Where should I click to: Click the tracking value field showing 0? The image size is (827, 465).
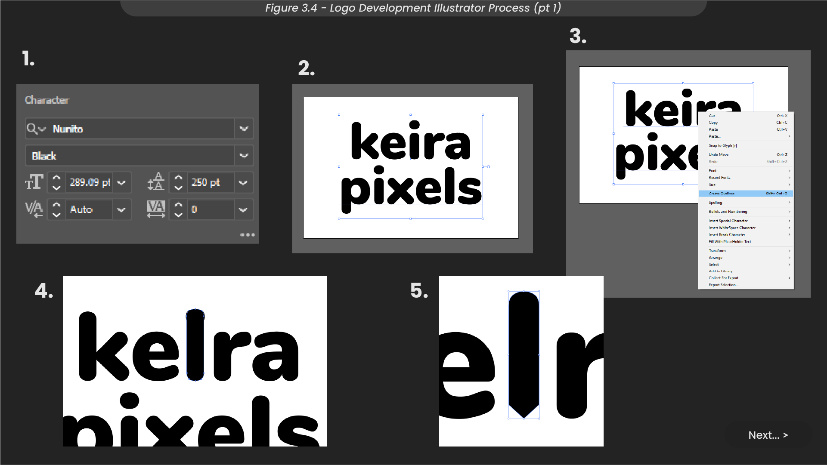click(211, 209)
